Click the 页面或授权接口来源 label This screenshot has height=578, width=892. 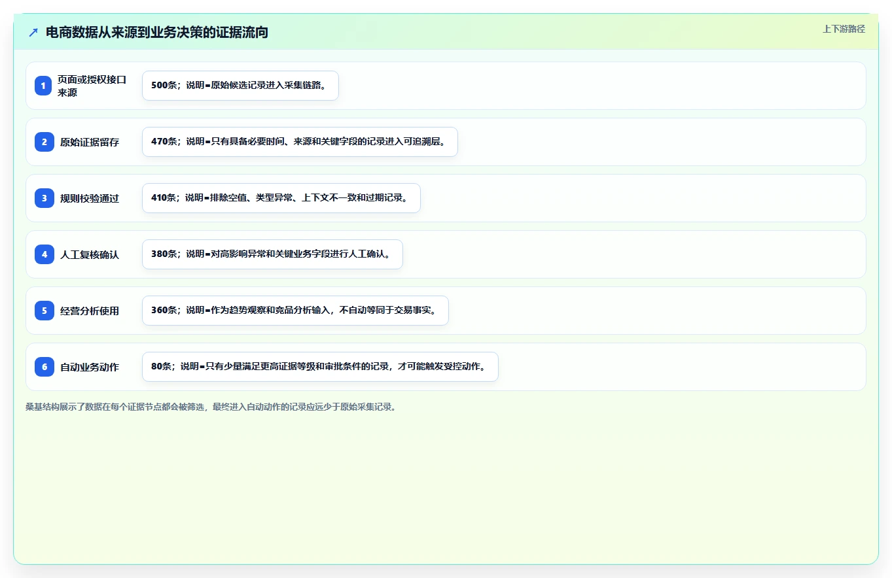coord(92,86)
